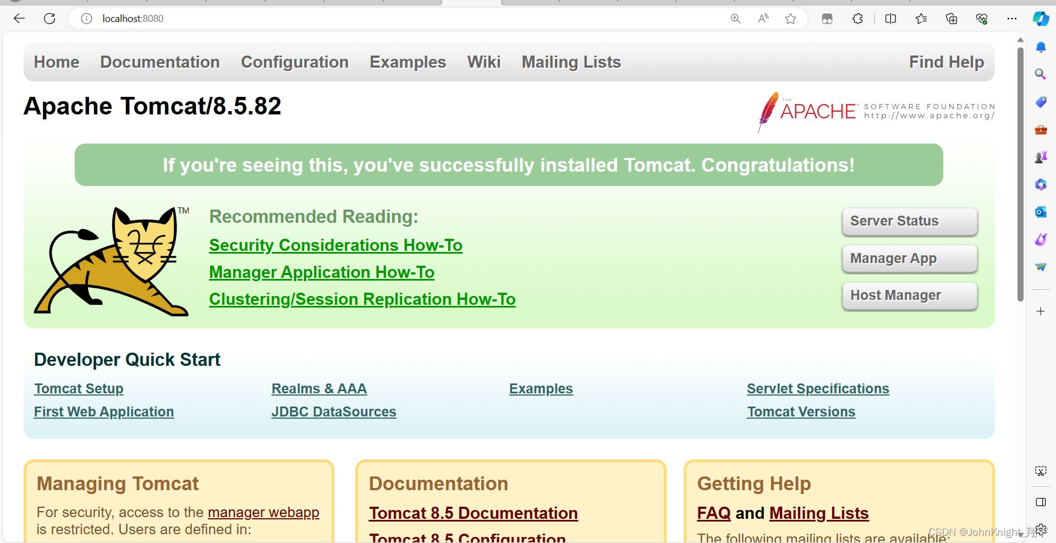Viewport: 1056px width, 543px height.
Task: Open the sidebar Tools briefcase icon
Action: tap(1041, 130)
